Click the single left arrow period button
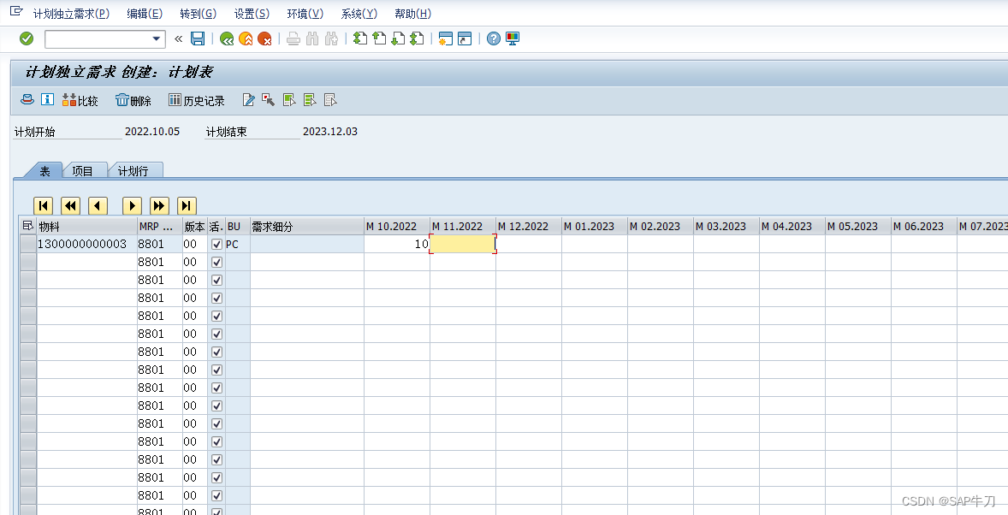1008x515 pixels. [98, 205]
